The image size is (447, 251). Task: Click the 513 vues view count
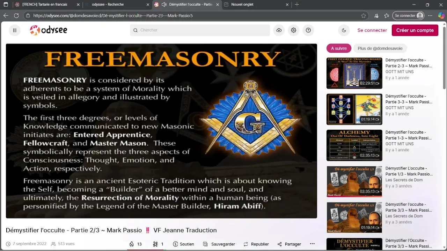click(x=66, y=244)
